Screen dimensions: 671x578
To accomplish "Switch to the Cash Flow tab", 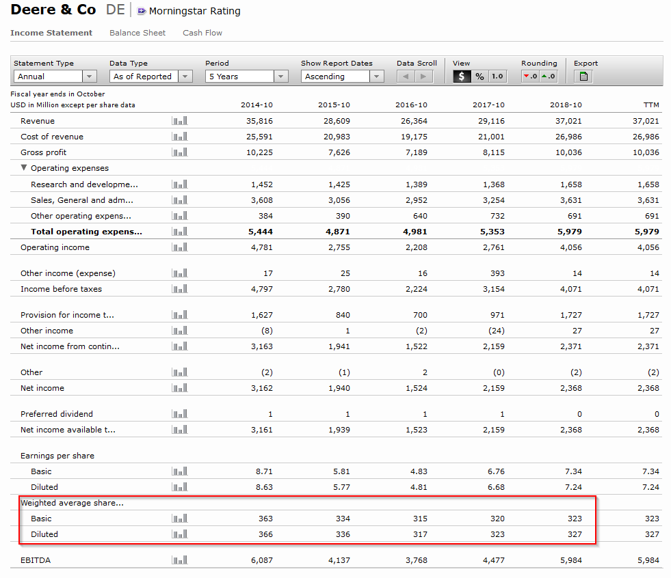I will (x=202, y=33).
